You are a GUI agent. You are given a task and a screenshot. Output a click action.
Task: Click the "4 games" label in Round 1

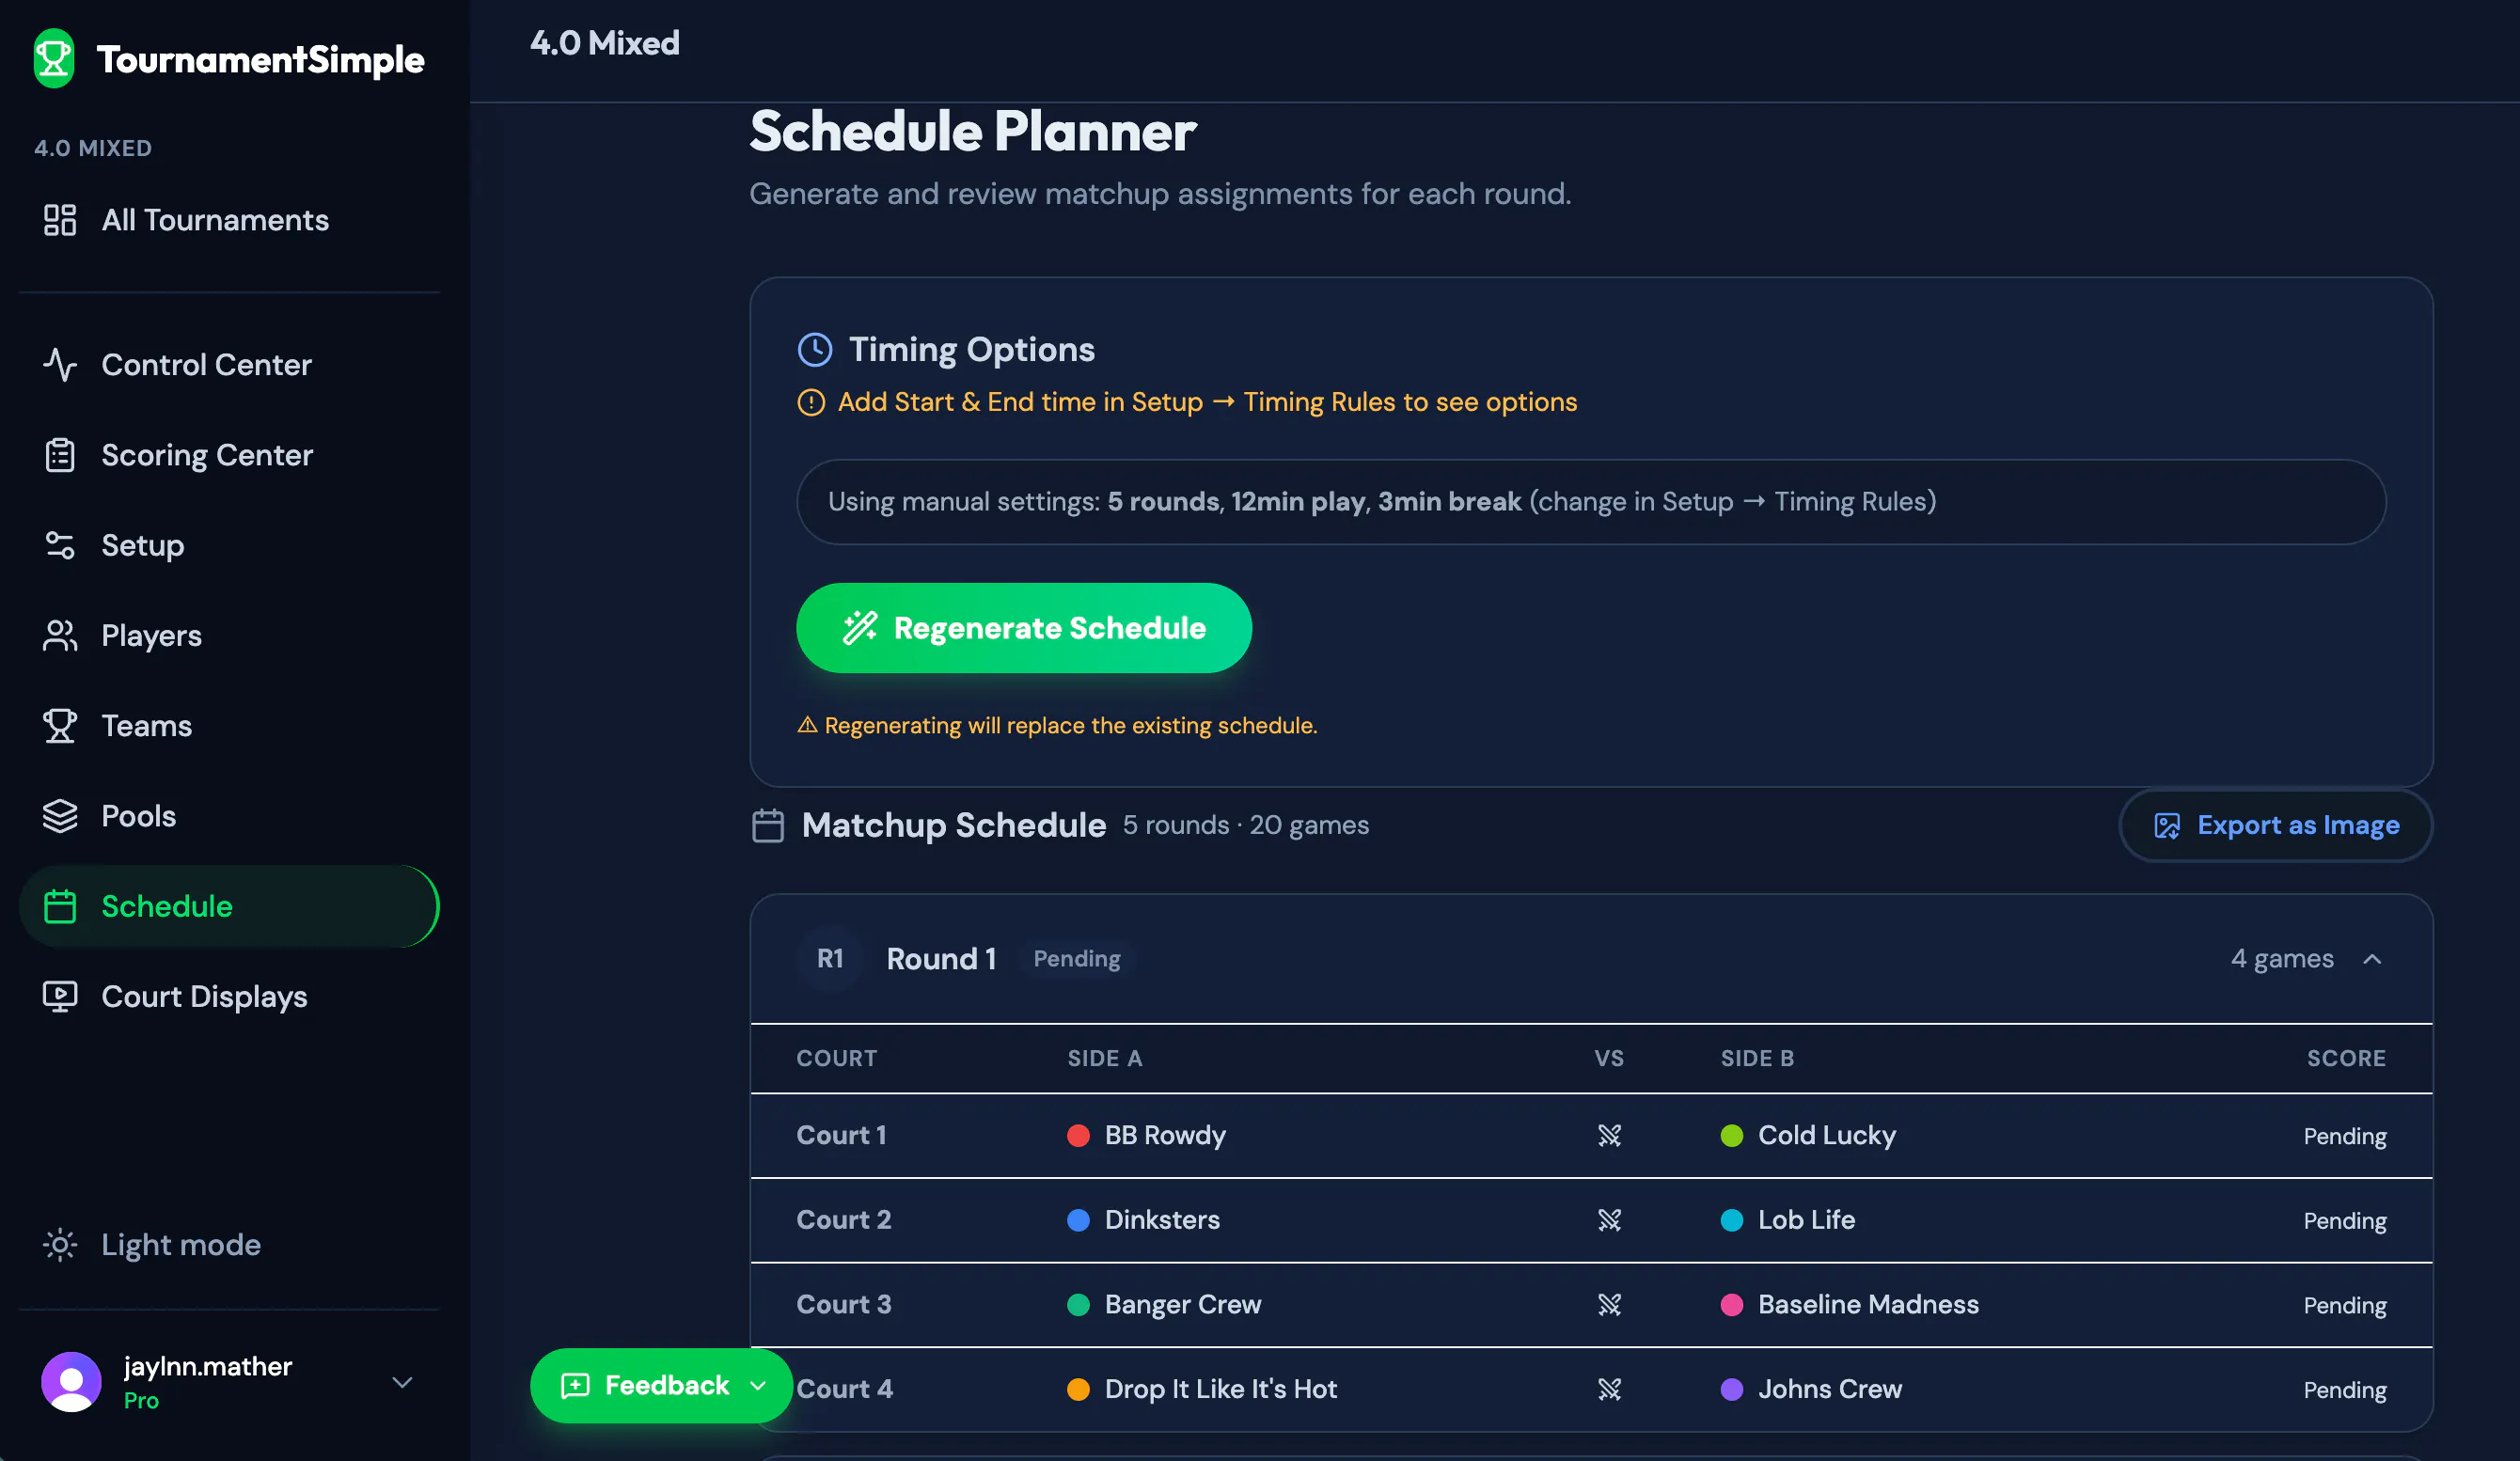point(2282,959)
